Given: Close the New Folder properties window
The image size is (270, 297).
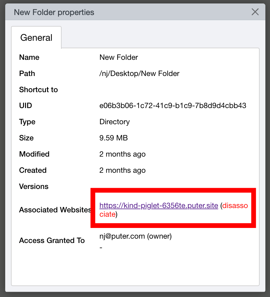Looking at the screenshot, I should [x=255, y=12].
